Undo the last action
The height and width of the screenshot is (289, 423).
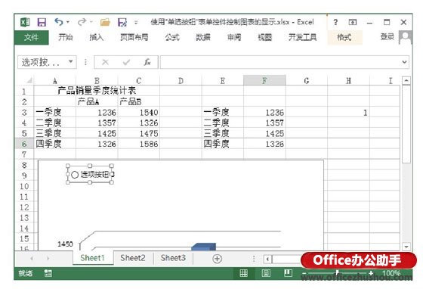[59, 22]
